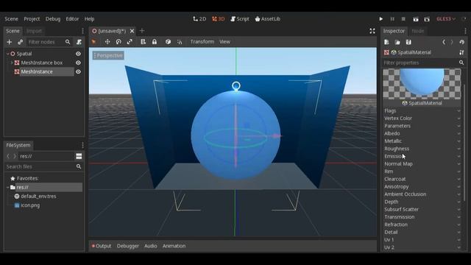
Task: Click the Filter nodes search field
Action: coord(49,42)
